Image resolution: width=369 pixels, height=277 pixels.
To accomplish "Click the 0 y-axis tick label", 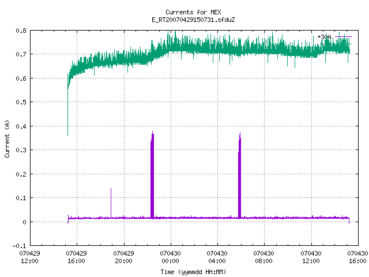I will click(x=24, y=222).
